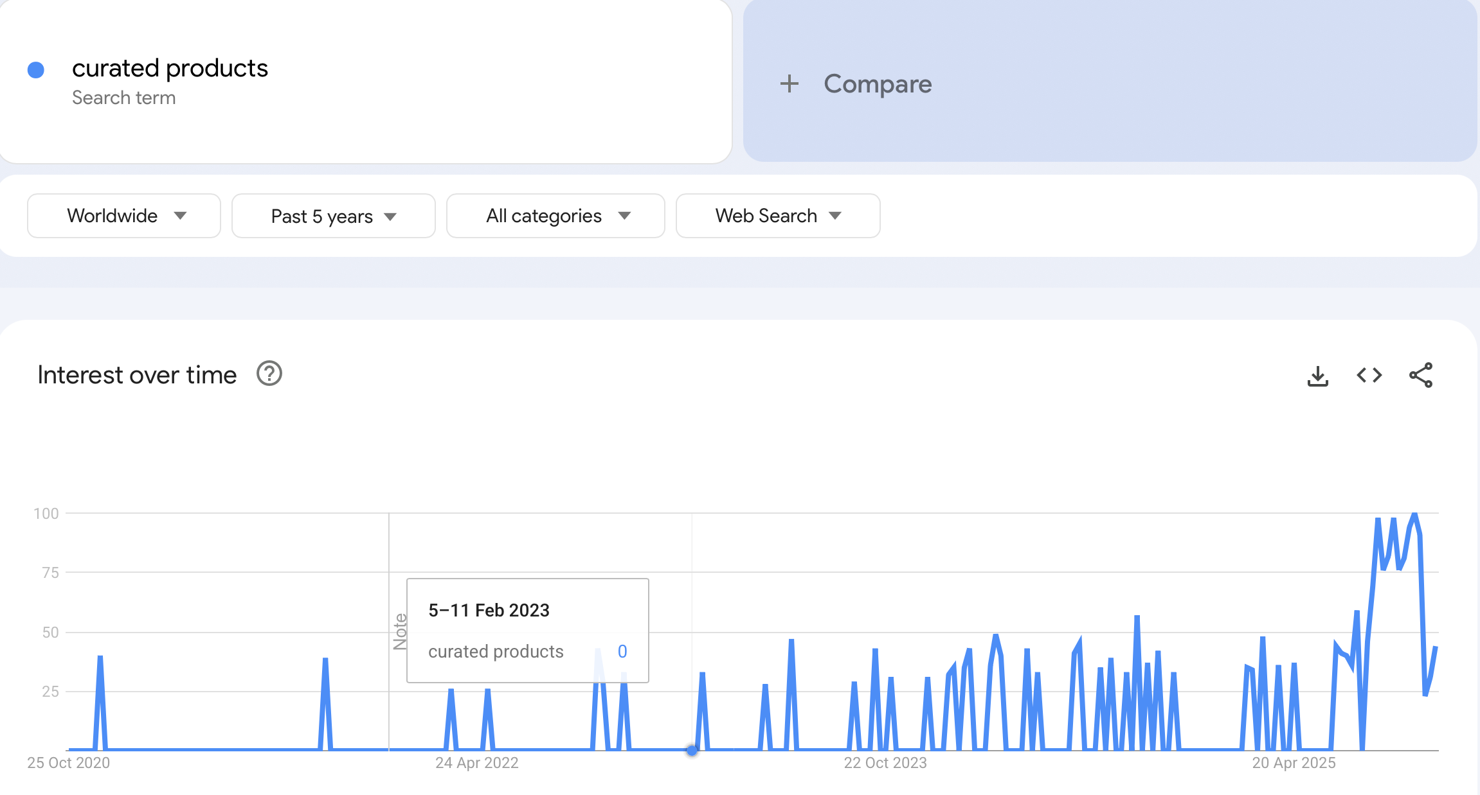Click the highlighted data point on the chart
The image size is (1480, 795).
point(692,749)
